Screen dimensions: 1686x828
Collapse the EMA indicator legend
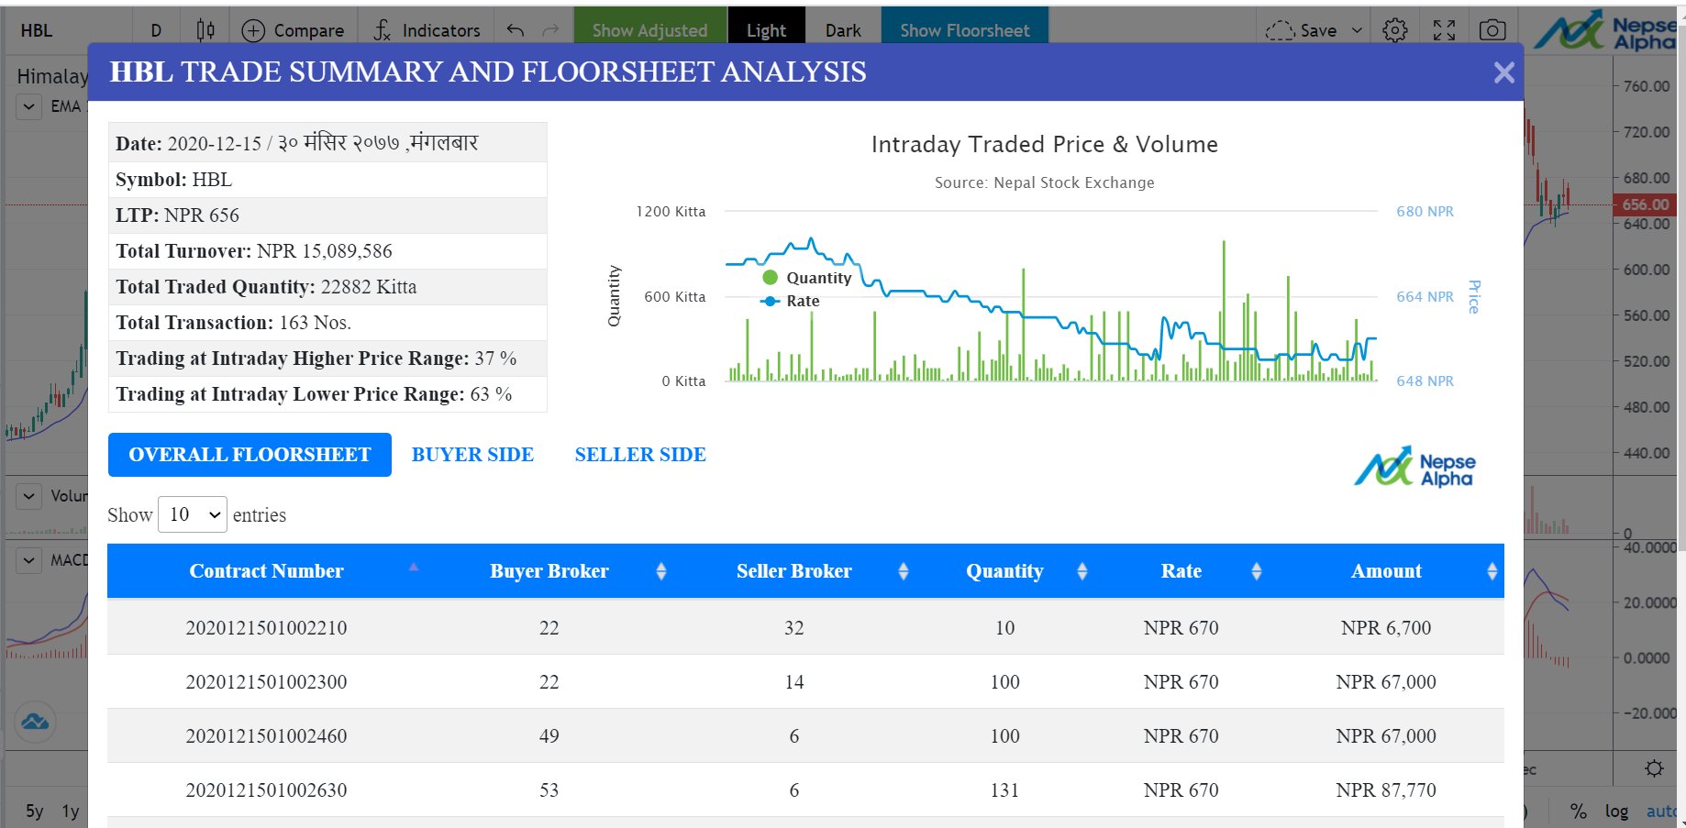[29, 106]
